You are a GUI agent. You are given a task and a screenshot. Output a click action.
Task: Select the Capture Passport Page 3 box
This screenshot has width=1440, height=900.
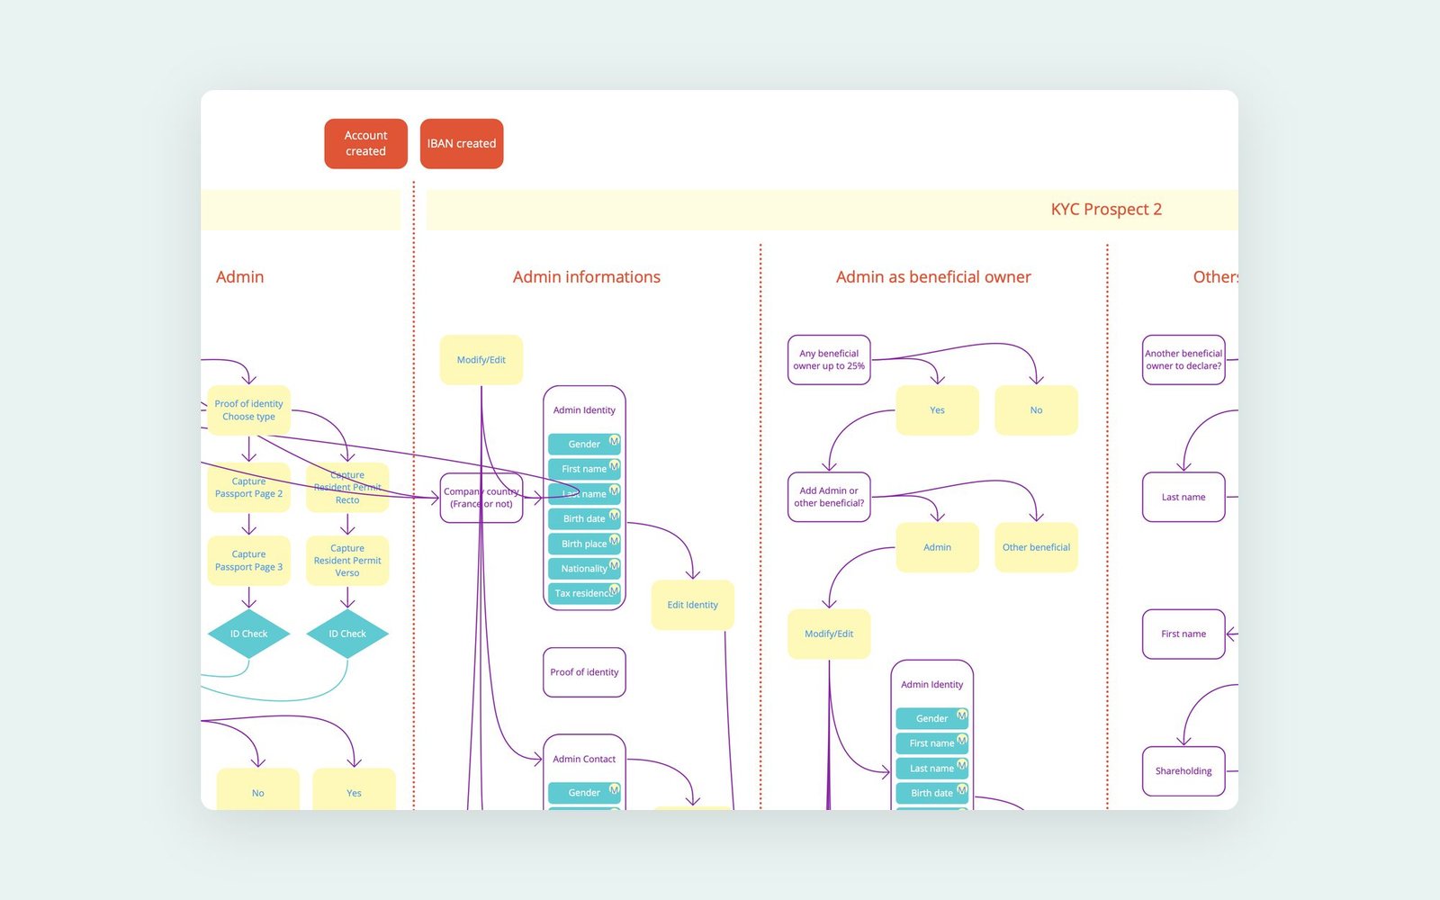tap(249, 561)
